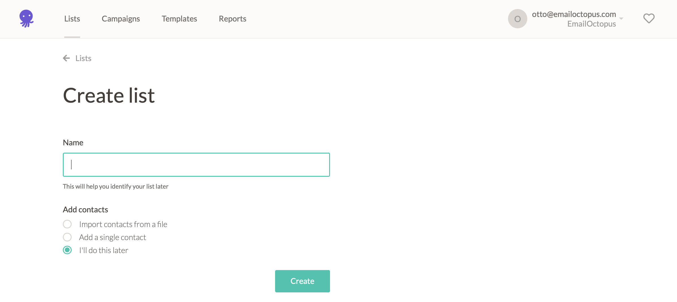Select "Add a single contact"

coord(67,237)
